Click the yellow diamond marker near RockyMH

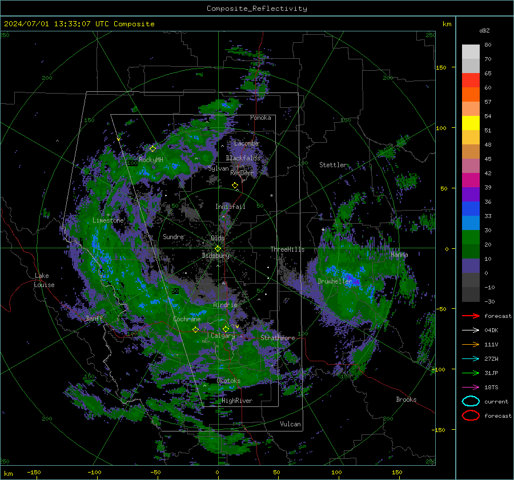coord(152,149)
